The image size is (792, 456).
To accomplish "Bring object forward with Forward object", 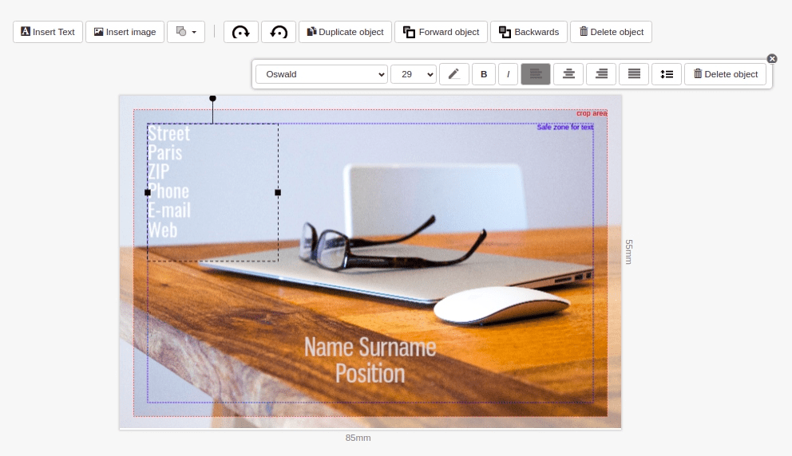I will pos(441,32).
